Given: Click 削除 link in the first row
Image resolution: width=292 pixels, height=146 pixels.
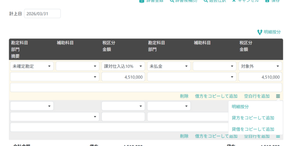Looking at the screenshot, I should pyautogui.click(x=184, y=96).
